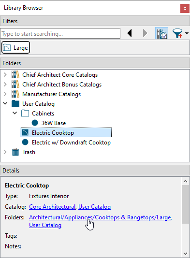Select Chief Architect Core Catalogs label
The height and width of the screenshot is (258, 190).
[60, 75]
